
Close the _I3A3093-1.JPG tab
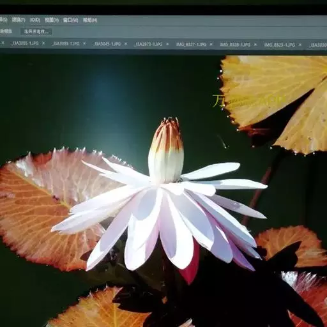coord(84,43)
